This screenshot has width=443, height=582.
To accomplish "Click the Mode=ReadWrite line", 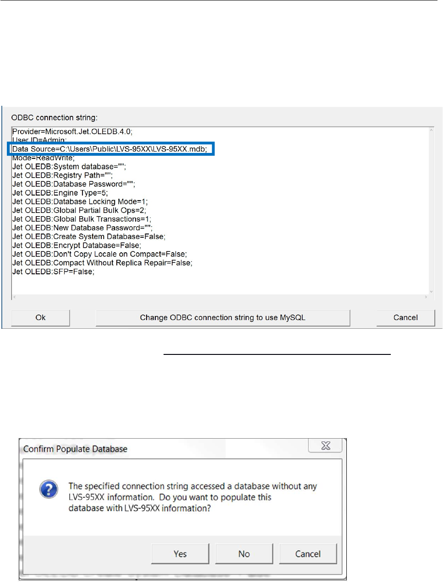I will [x=44, y=158].
